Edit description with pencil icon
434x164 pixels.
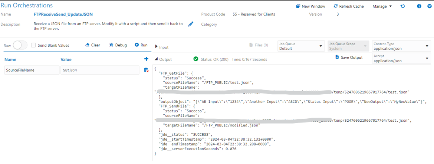(190, 24)
